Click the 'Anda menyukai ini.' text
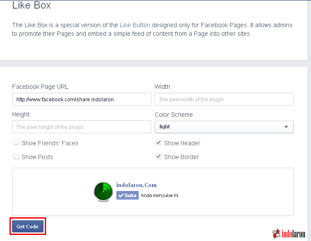 tap(160, 196)
